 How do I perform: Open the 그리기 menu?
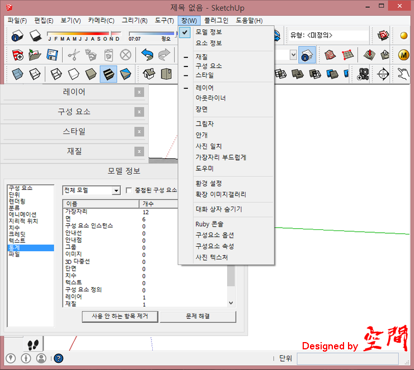coord(135,21)
